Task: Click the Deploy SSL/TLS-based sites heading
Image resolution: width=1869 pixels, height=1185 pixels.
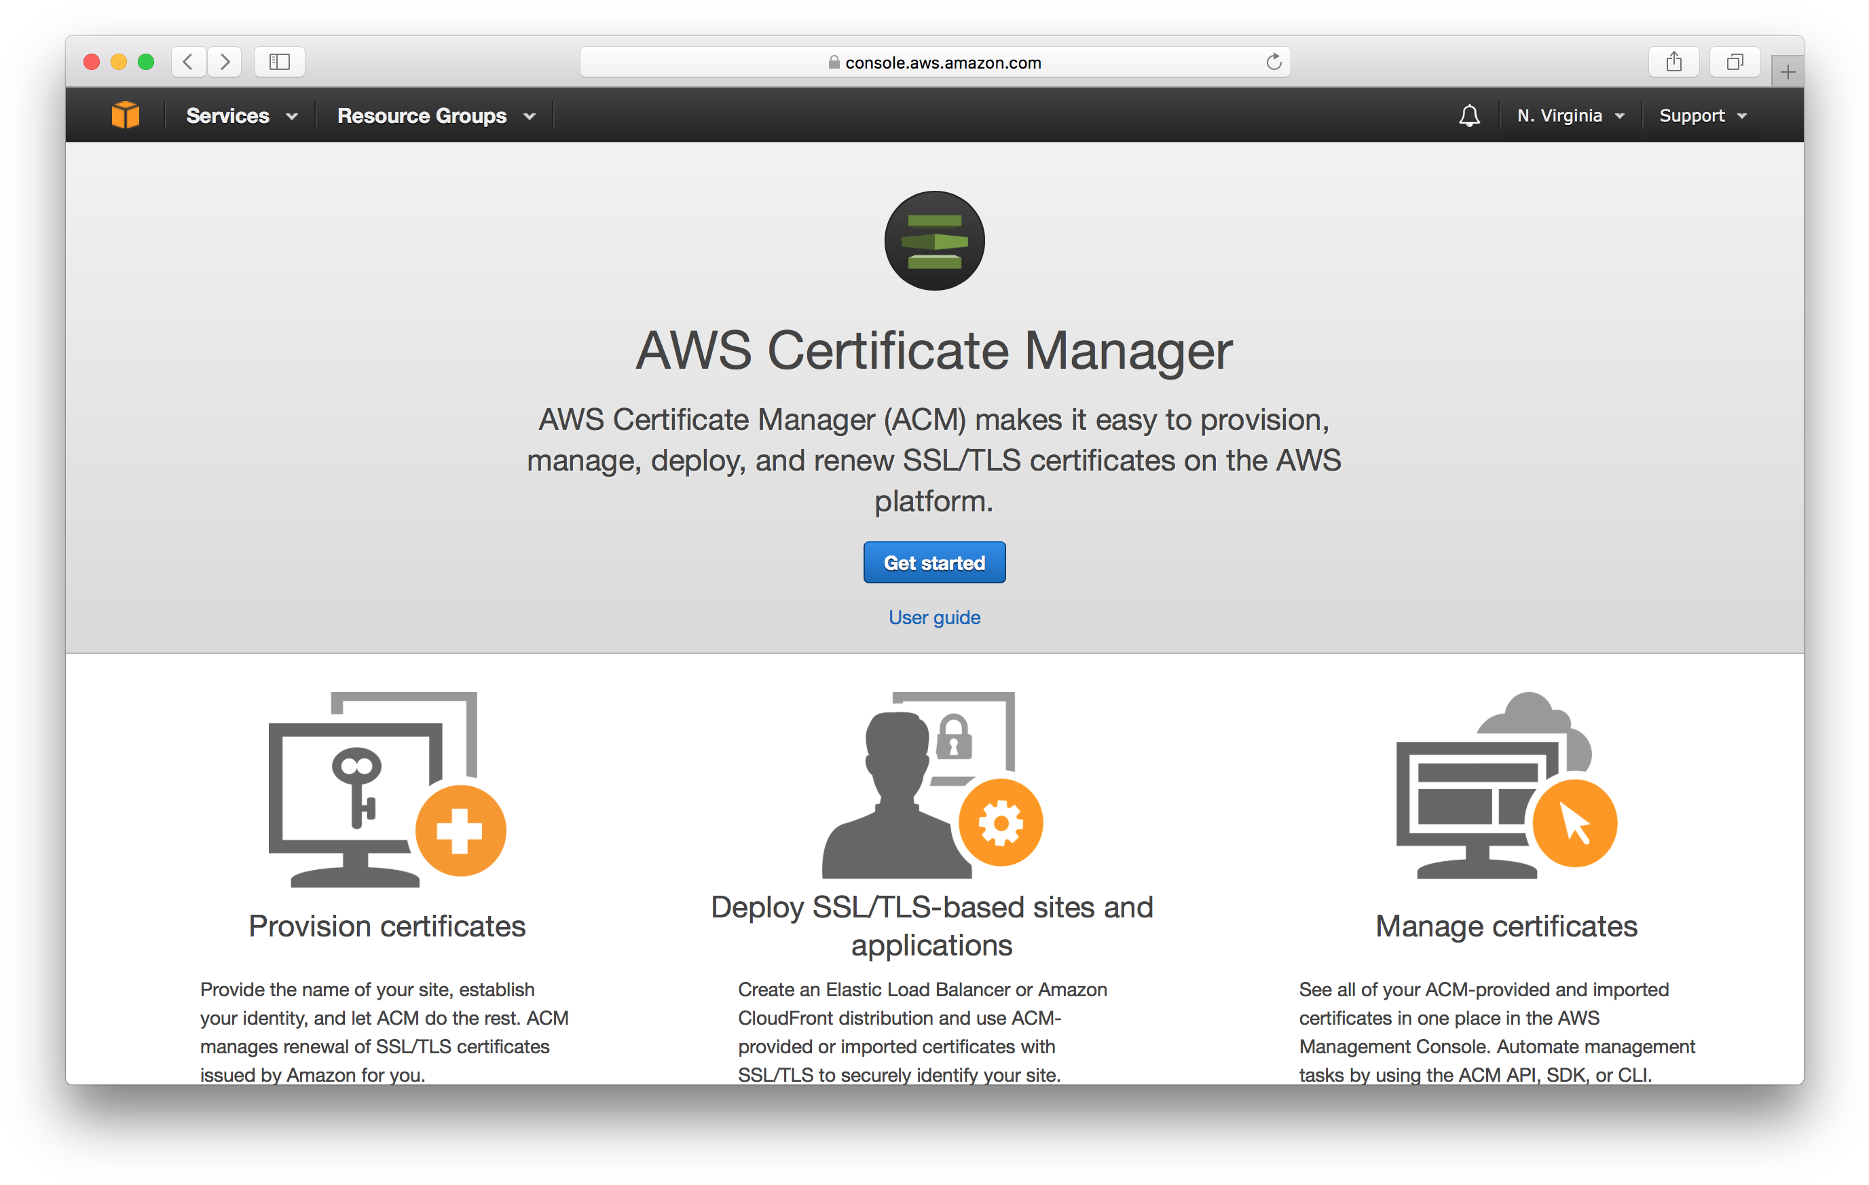Action: tap(931, 926)
